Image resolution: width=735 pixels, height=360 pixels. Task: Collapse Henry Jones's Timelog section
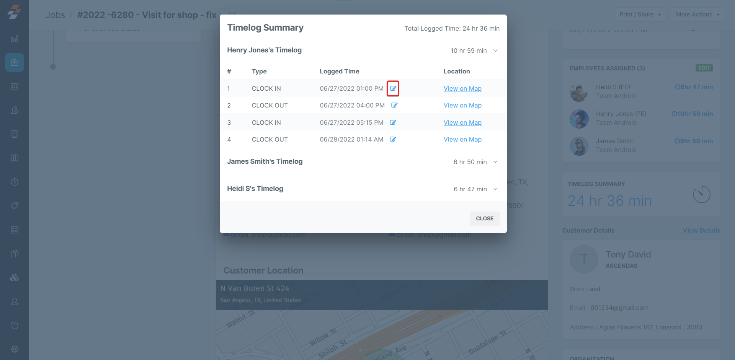pyautogui.click(x=495, y=50)
